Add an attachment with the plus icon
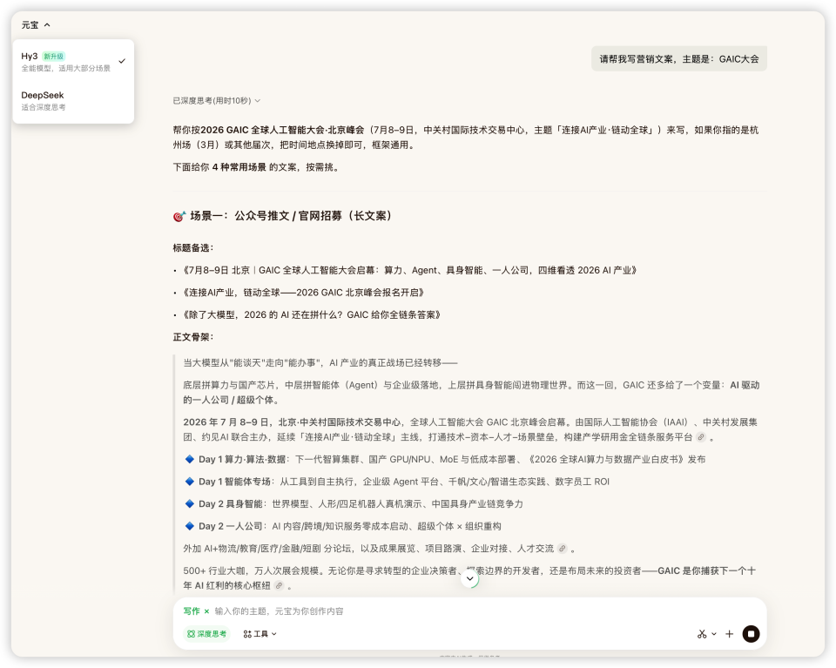Screen dimensions: 836x668 point(730,634)
